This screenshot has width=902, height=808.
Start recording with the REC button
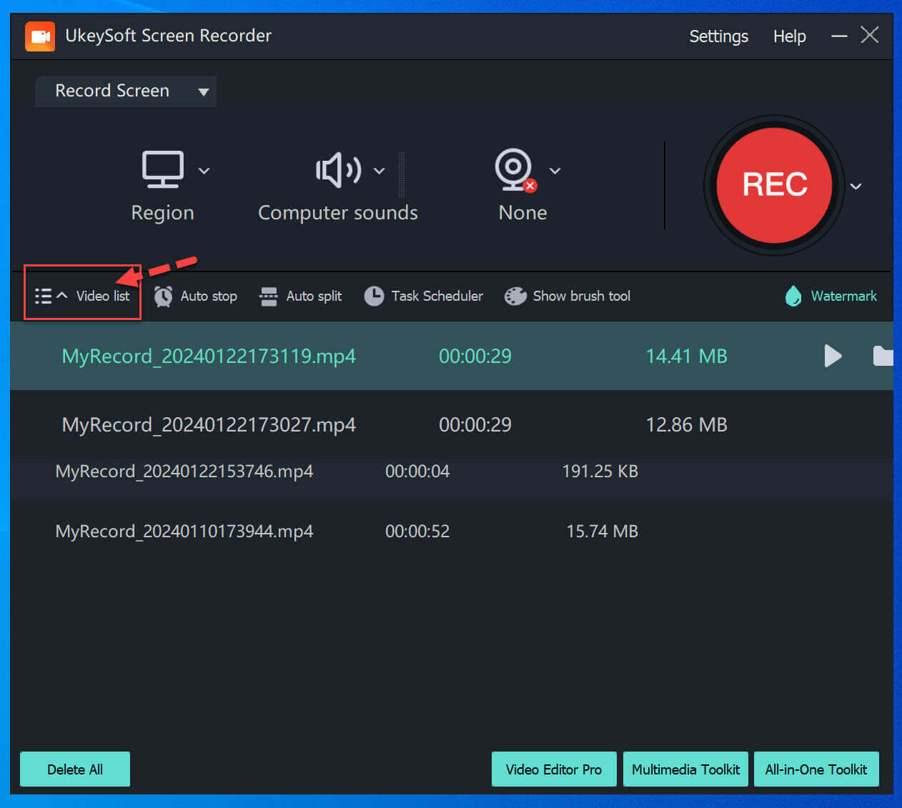point(774,185)
